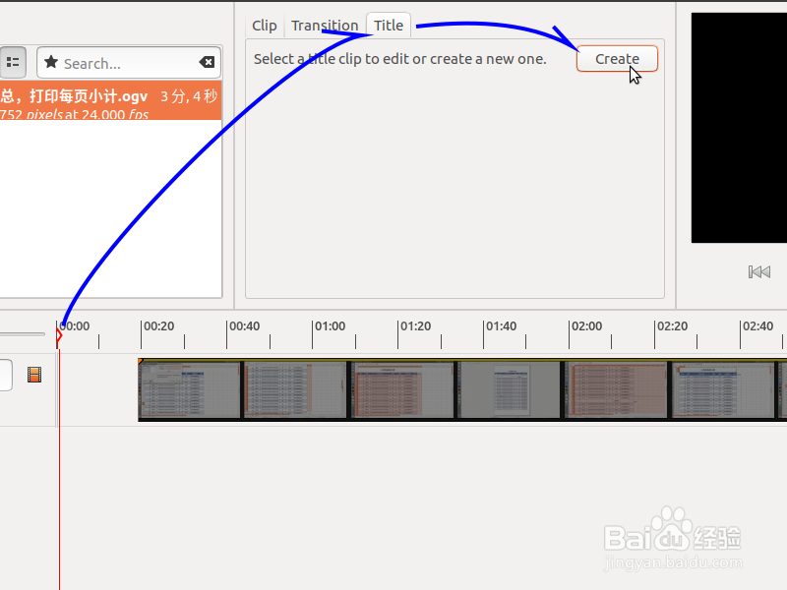The image size is (787, 590).
Task: Select the white document thumbnail in clip
Action: (x=511, y=390)
